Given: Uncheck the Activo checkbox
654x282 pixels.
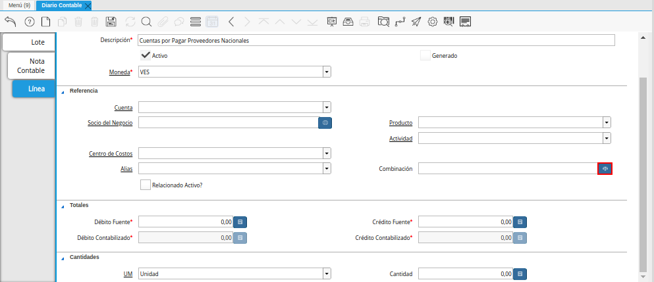Looking at the screenshot, I should pyautogui.click(x=146, y=55).
